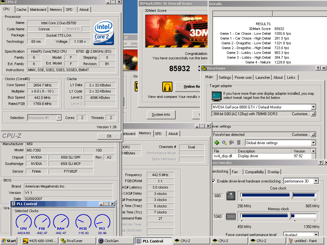Click the yellow online results icon in 3DMark
The image size is (327, 245).
click(167, 87)
